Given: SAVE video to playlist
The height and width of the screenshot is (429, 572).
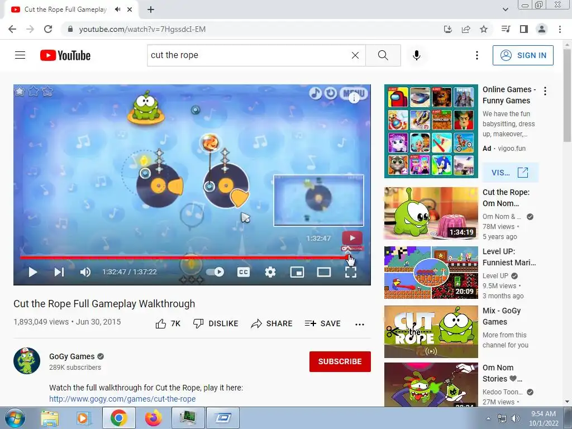Looking at the screenshot, I should [x=323, y=323].
